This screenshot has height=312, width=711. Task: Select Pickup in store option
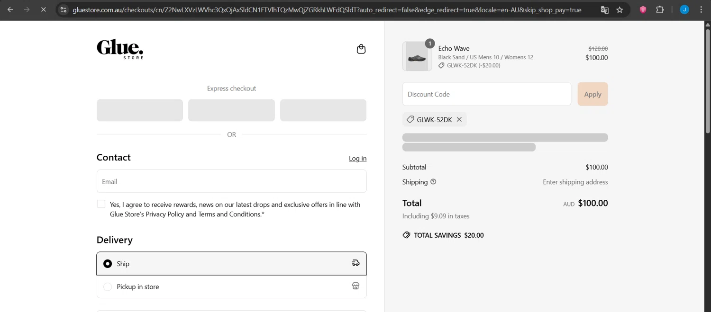231,286
